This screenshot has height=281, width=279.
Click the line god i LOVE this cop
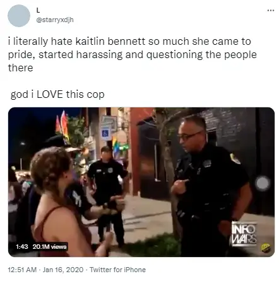(57, 94)
